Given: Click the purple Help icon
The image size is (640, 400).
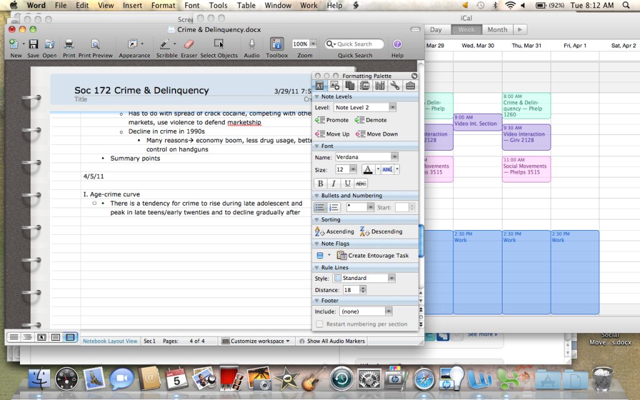Looking at the screenshot, I should pos(397,44).
